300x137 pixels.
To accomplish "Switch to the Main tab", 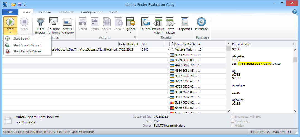I will click(x=26, y=12).
